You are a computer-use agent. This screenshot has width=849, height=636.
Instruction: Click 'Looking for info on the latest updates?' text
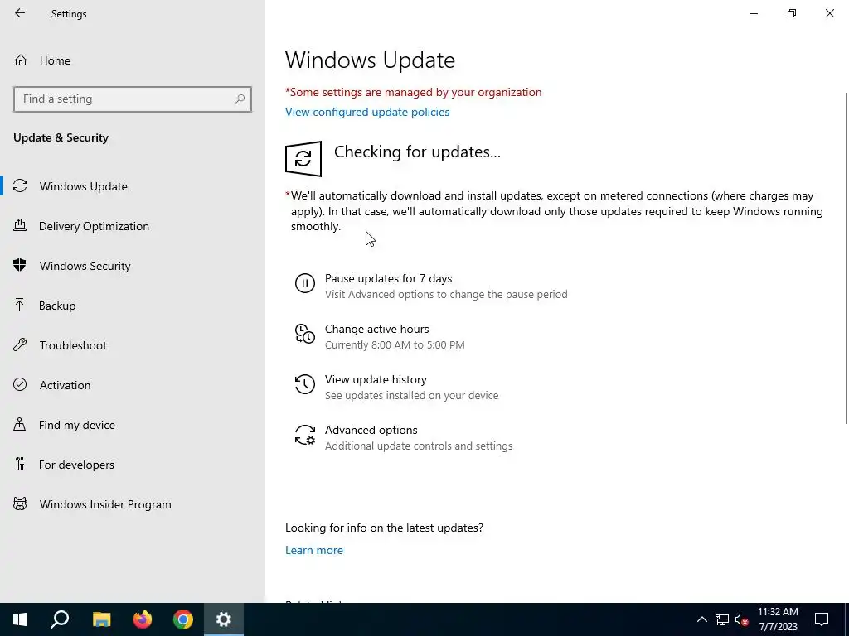pyautogui.click(x=384, y=528)
